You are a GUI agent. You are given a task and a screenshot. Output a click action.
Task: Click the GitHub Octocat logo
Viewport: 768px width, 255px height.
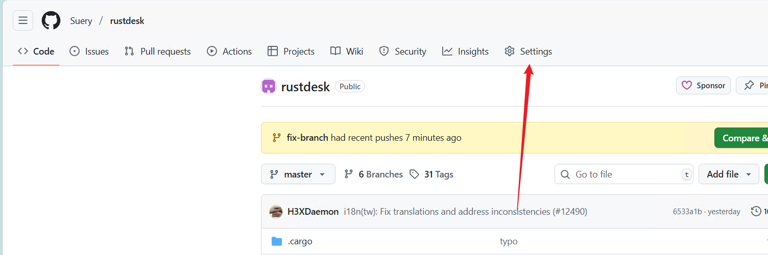(51, 21)
